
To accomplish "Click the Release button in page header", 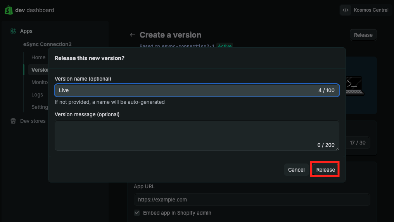I will pyautogui.click(x=363, y=35).
